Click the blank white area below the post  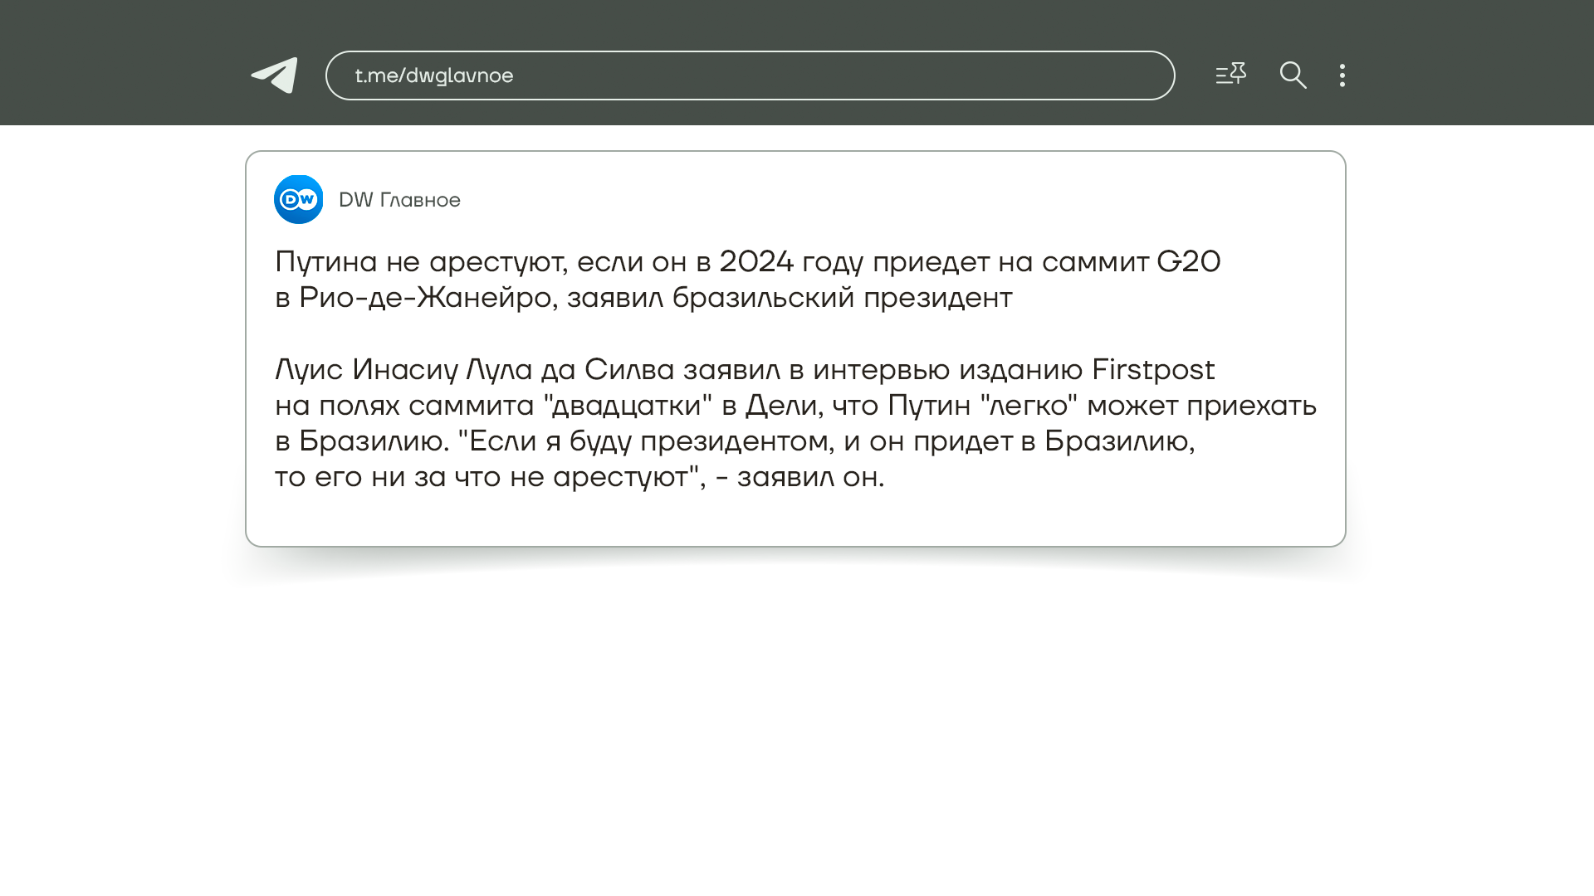pyautogui.click(x=795, y=730)
